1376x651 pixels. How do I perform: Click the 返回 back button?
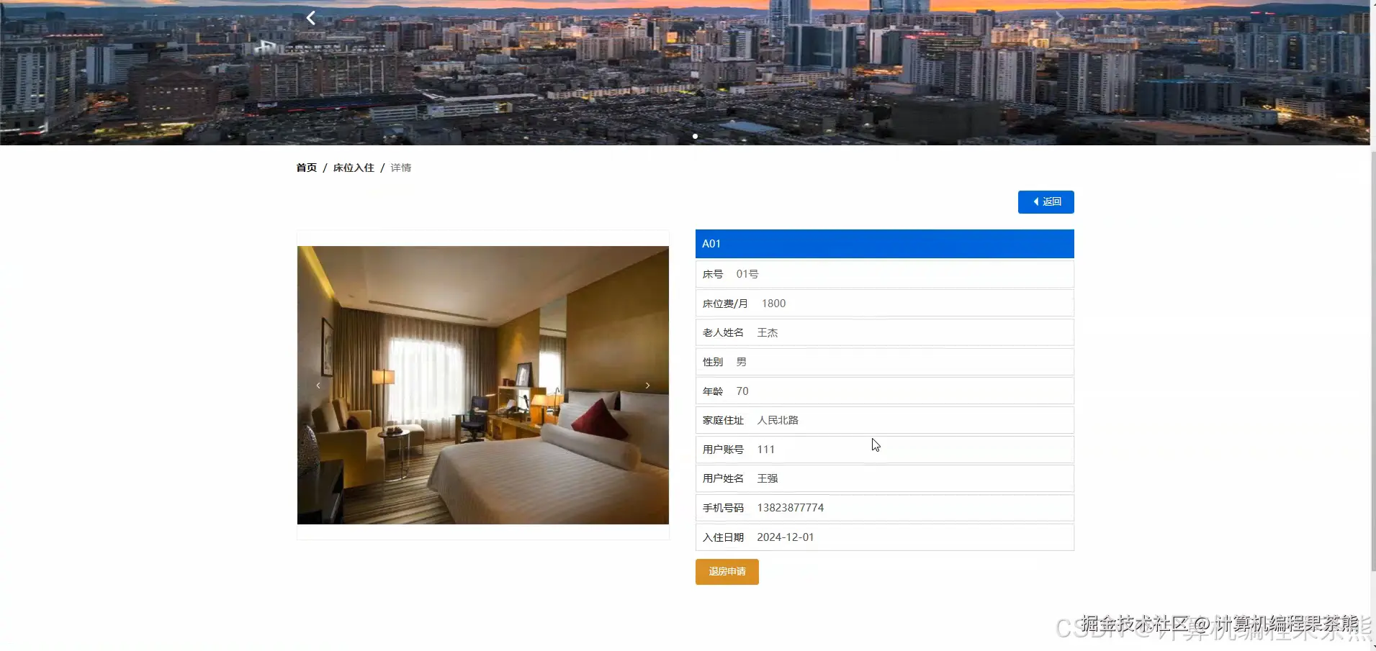(x=1046, y=202)
